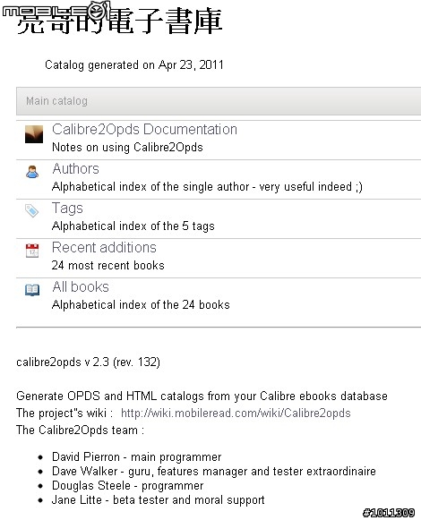
Task: Click the Chinese ebook library title heading
Action: click(119, 21)
